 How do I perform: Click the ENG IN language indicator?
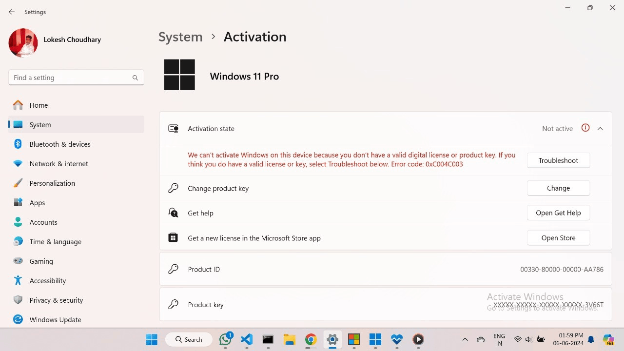click(x=499, y=339)
